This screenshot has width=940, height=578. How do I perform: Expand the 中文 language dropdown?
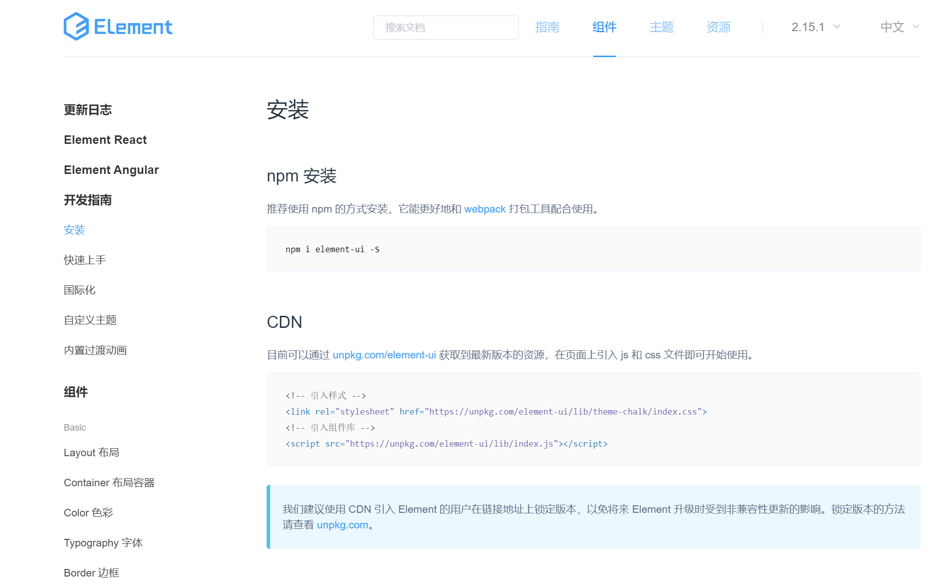900,27
